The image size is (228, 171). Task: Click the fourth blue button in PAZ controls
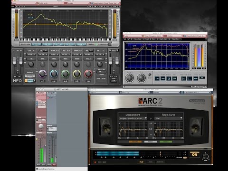pyautogui.click(x=175, y=78)
